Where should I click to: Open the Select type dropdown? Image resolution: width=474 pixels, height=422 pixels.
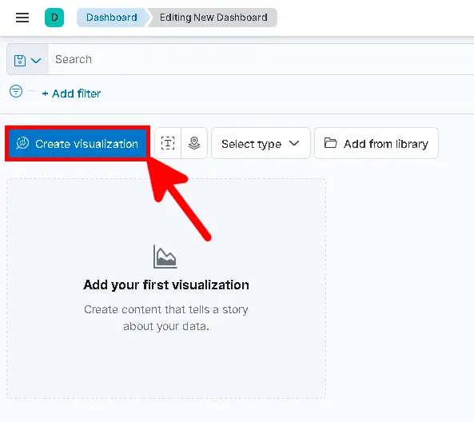click(261, 143)
